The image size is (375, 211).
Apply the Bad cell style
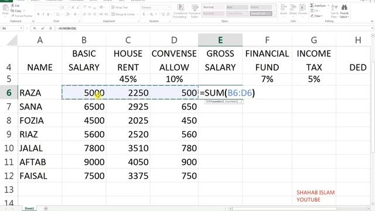click(237, 8)
